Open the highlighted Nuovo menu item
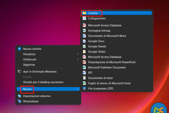The height and width of the screenshot is (113, 169). (x=48, y=89)
